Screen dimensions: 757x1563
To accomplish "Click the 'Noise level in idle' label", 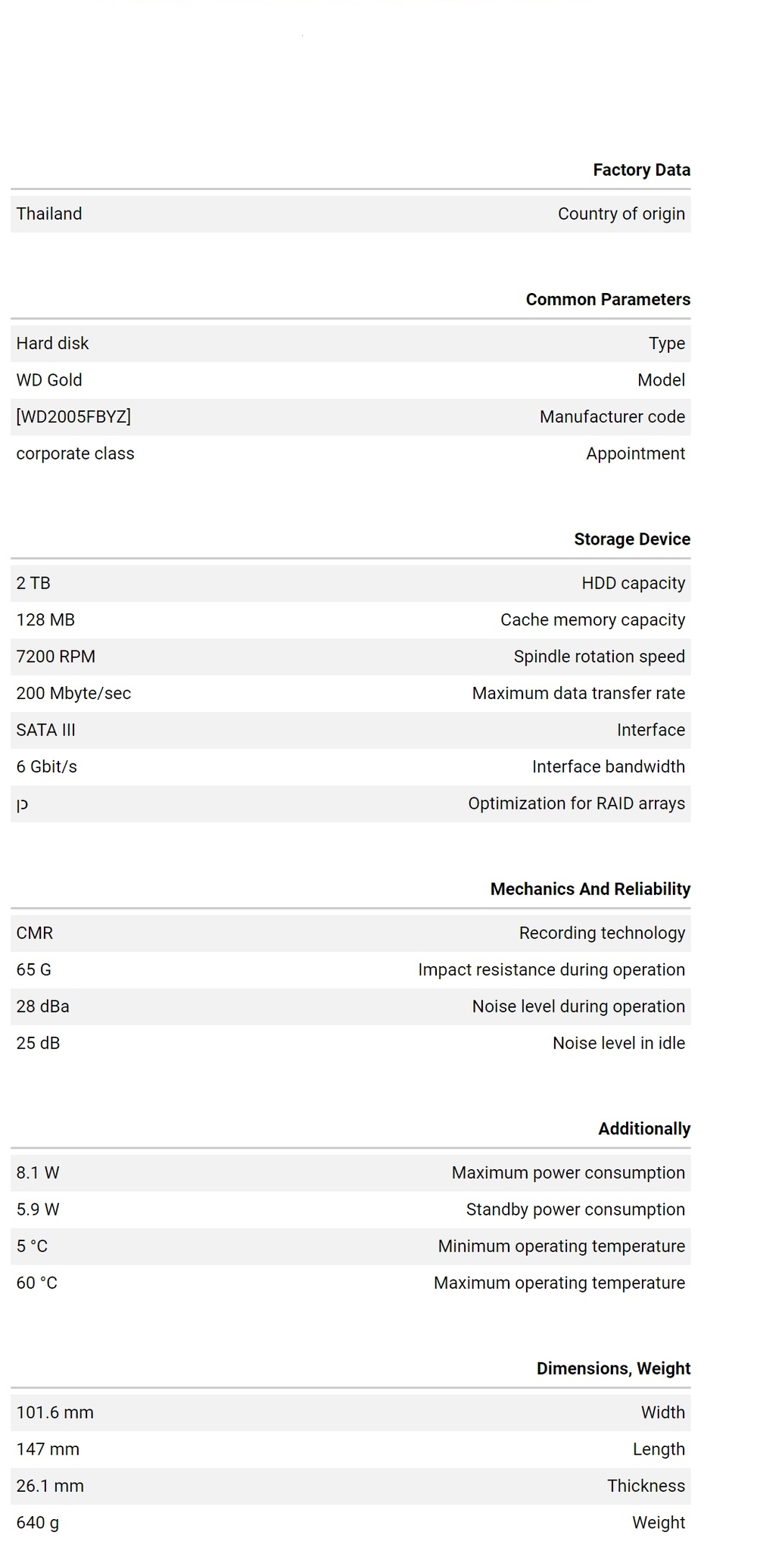I will [618, 1044].
